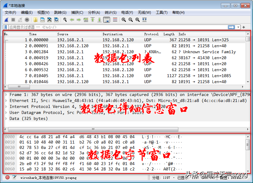Select hex offset 0010 row in bytes pane
The height and width of the screenshot is (183, 253).
pos(93,142)
